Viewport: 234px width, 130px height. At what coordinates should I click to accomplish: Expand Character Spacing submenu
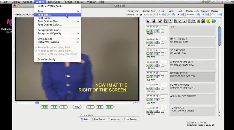coord(57,42)
